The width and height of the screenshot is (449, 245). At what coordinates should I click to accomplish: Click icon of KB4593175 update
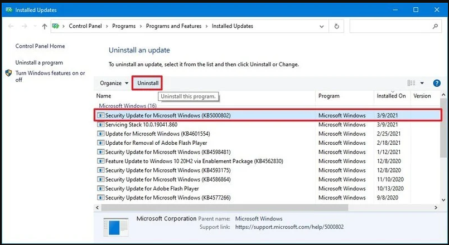[x=100, y=170]
